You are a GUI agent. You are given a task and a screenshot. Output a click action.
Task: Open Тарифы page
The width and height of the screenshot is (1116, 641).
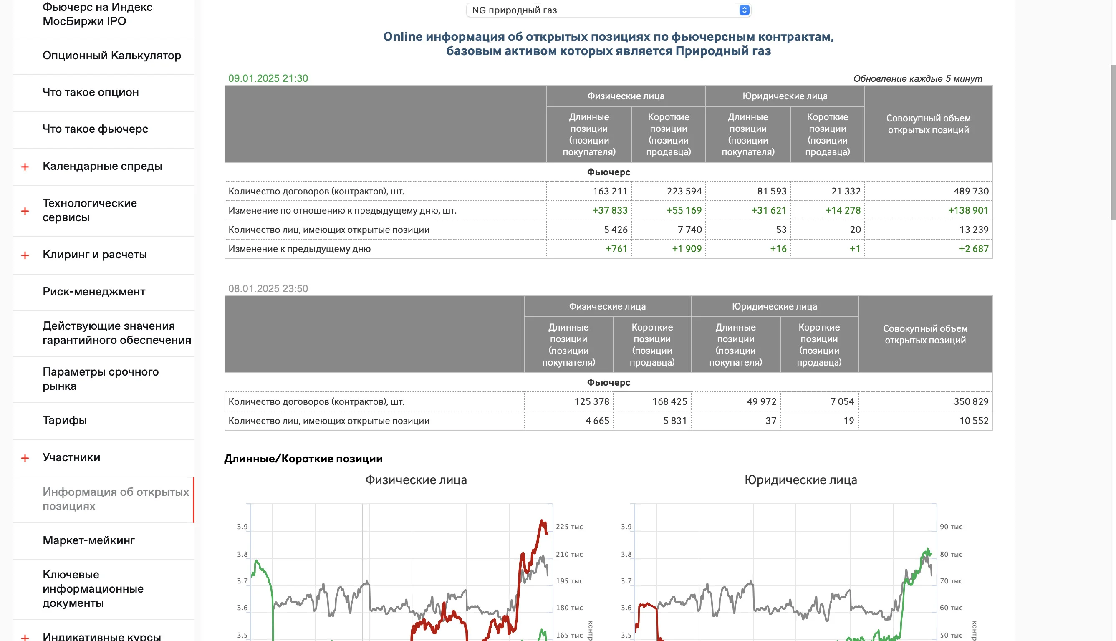coord(64,420)
